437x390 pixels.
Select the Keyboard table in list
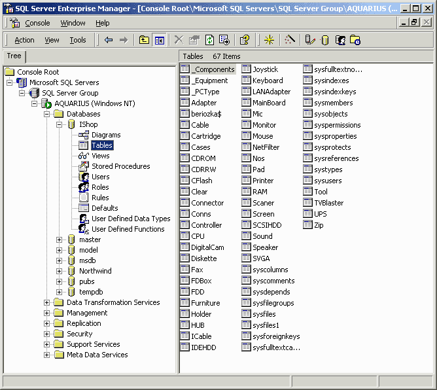pos(268,80)
